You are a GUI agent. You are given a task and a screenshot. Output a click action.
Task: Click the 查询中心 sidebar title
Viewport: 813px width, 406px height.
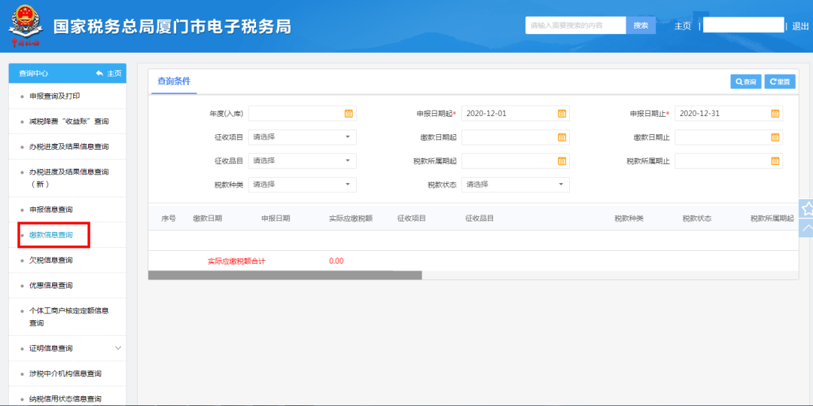tap(34, 74)
